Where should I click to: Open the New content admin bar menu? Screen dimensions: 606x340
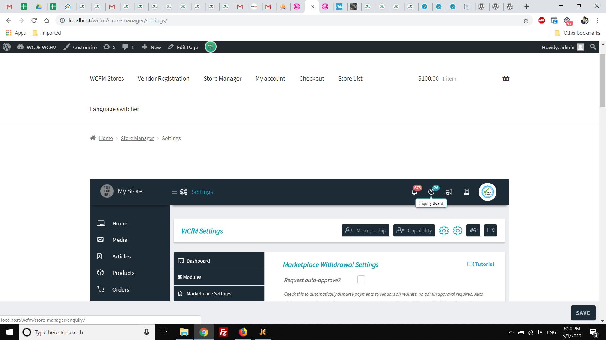click(x=151, y=47)
